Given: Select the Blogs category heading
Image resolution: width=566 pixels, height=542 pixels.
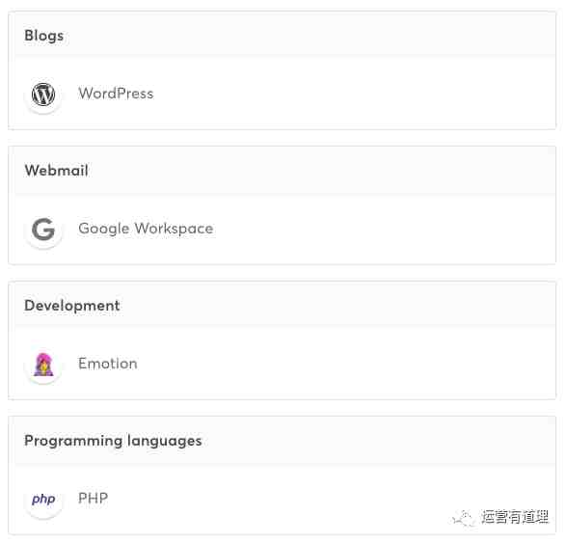Looking at the screenshot, I should coord(44,36).
